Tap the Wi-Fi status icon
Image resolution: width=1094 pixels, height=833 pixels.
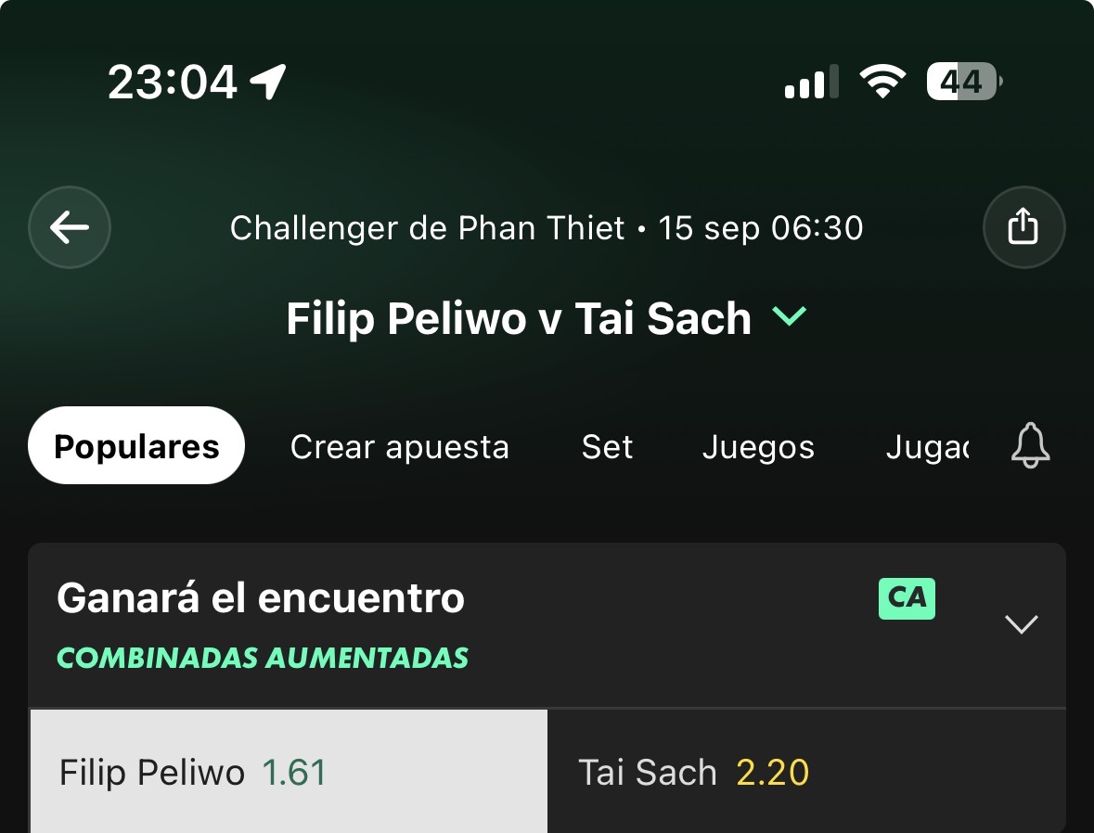(x=882, y=82)
